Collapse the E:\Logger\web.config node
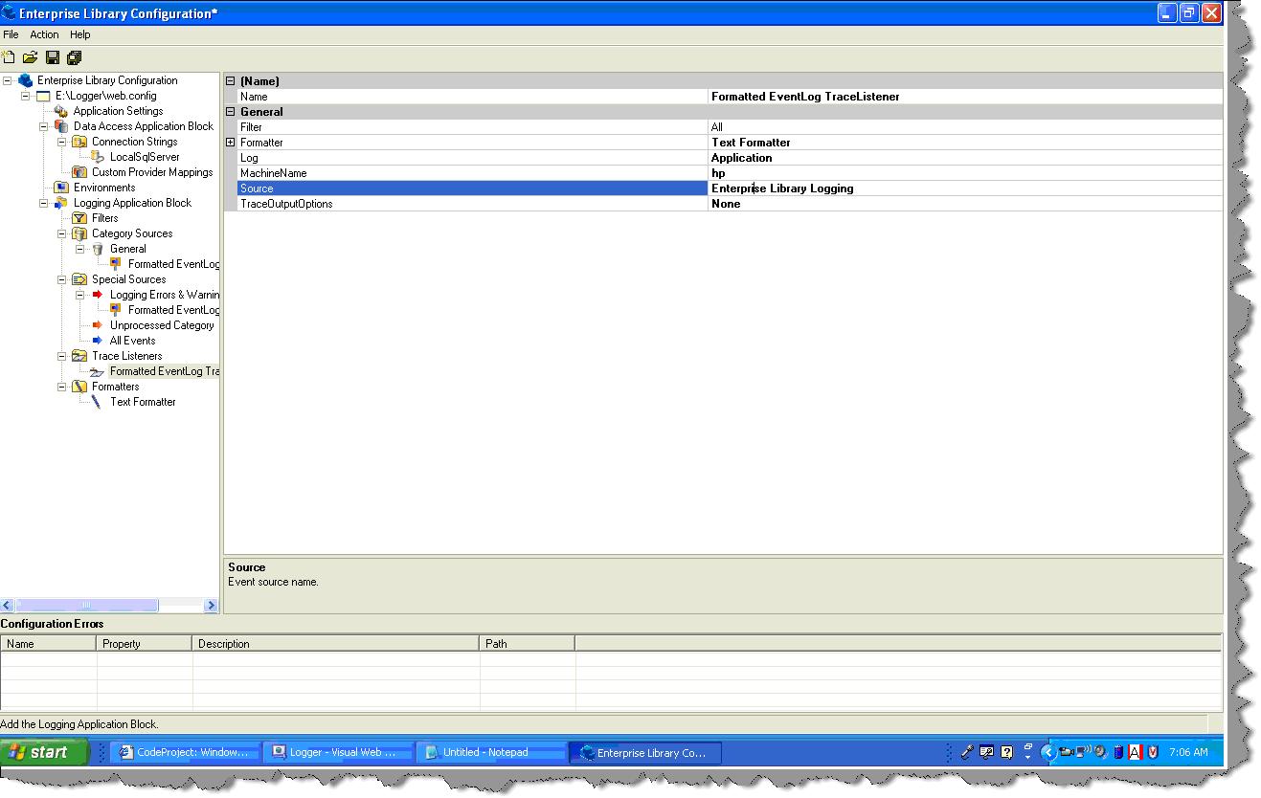The height and width of the screenshot is (798, 1261). point(25,96)
